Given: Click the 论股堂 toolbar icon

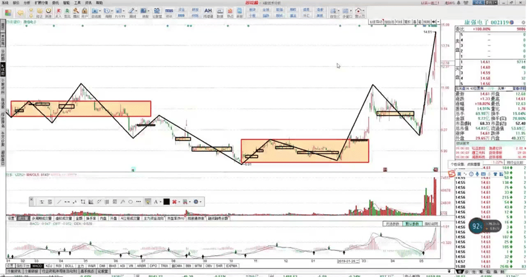Looking at the screenshot, I should (x=157, y=13).
